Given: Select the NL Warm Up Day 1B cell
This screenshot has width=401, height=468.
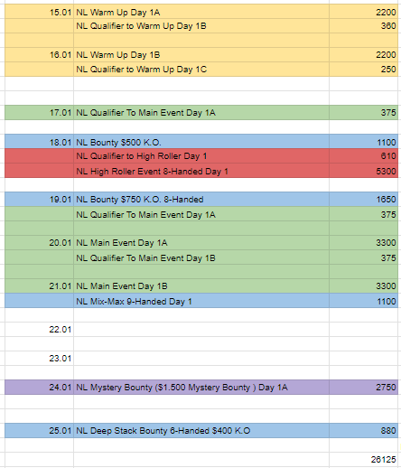Looking at the screenshot, I should click(201, 55).
